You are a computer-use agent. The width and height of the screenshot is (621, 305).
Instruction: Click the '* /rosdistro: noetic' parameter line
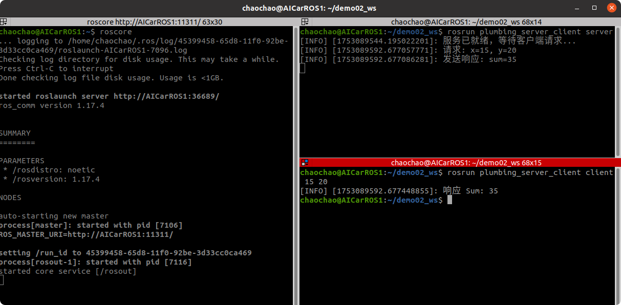tap(49, 170)
